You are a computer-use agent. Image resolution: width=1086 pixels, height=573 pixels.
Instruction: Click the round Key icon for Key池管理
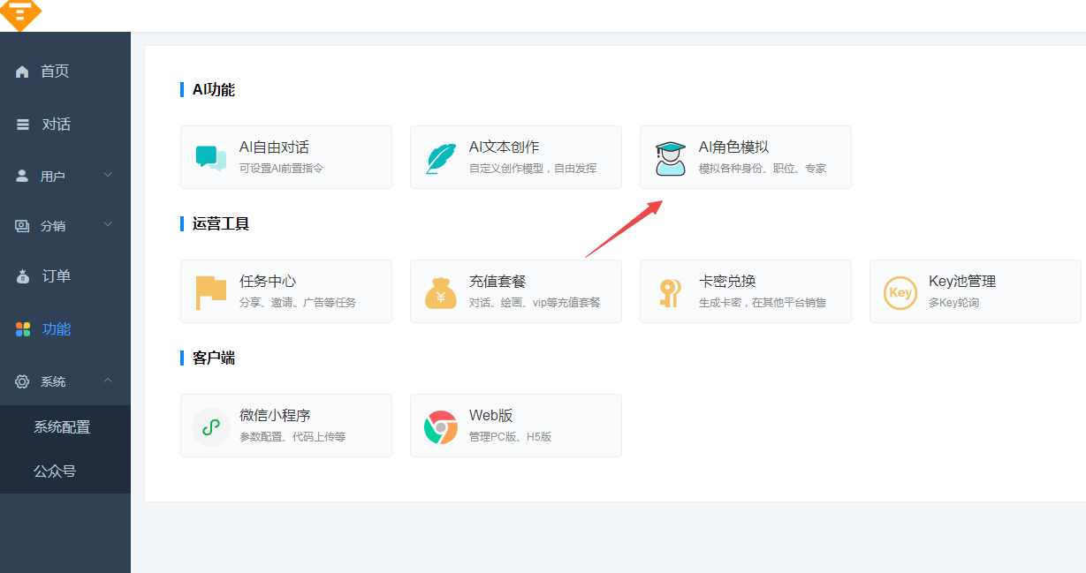point(900,292)
